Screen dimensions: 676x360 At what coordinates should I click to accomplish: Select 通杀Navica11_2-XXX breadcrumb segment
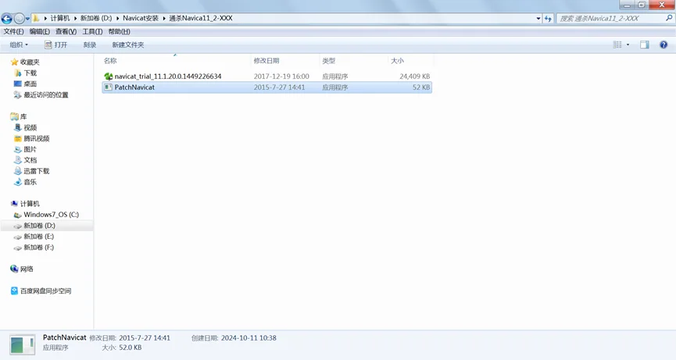click(x=201, y=18)
